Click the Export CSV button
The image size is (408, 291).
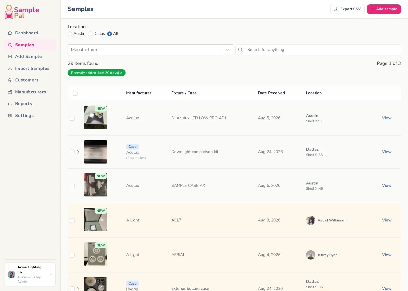[347, 9]
